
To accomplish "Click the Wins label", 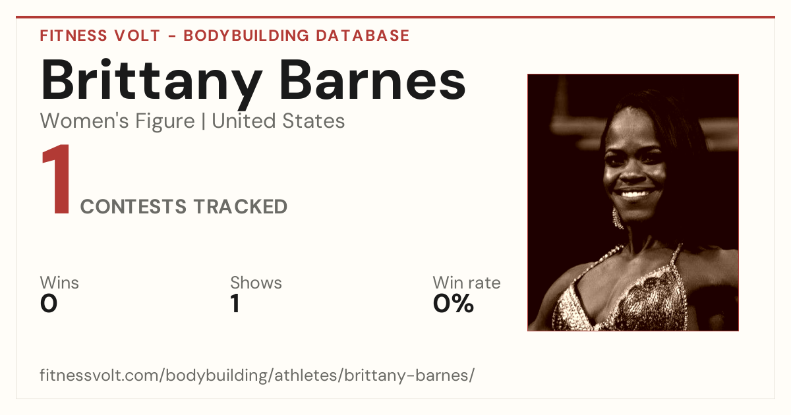I will coord(59,283).
